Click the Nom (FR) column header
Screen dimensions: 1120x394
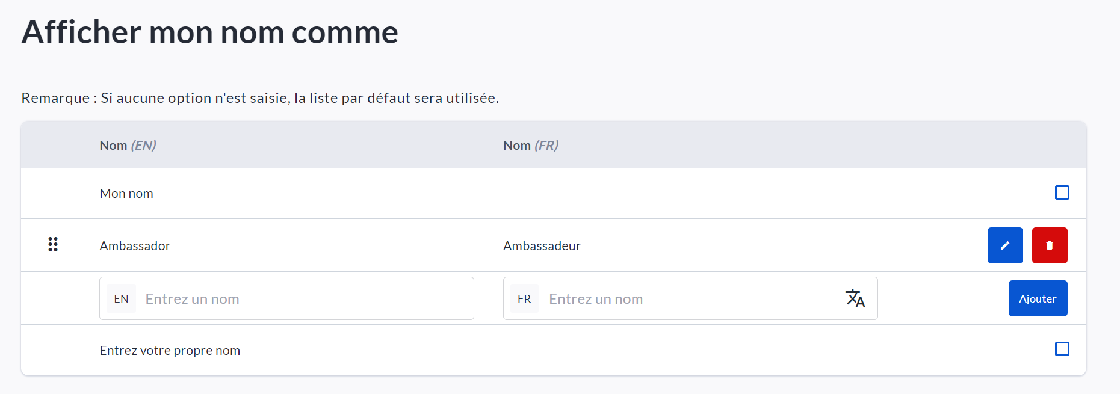pyautogui.click(x=530, y=146)
